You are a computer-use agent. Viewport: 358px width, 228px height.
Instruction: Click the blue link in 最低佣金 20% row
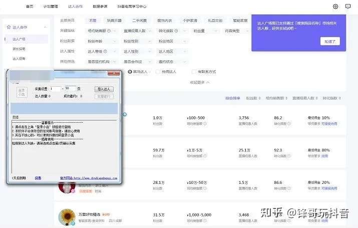329,188
